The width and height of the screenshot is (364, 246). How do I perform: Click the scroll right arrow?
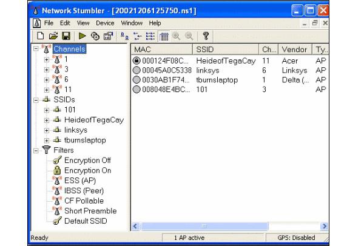(x=325, y=226)
